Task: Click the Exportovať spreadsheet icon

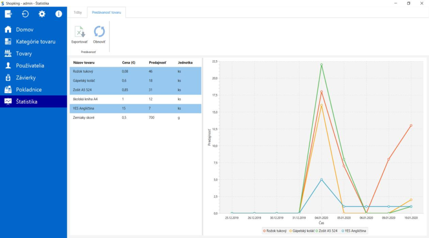Action: tap(79, 32)
